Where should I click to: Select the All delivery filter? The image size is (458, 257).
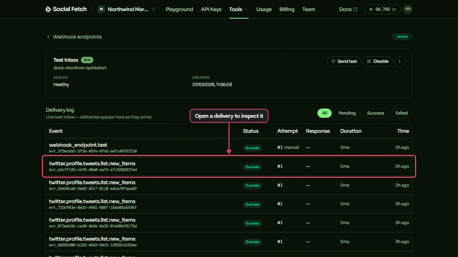(325, 113)
